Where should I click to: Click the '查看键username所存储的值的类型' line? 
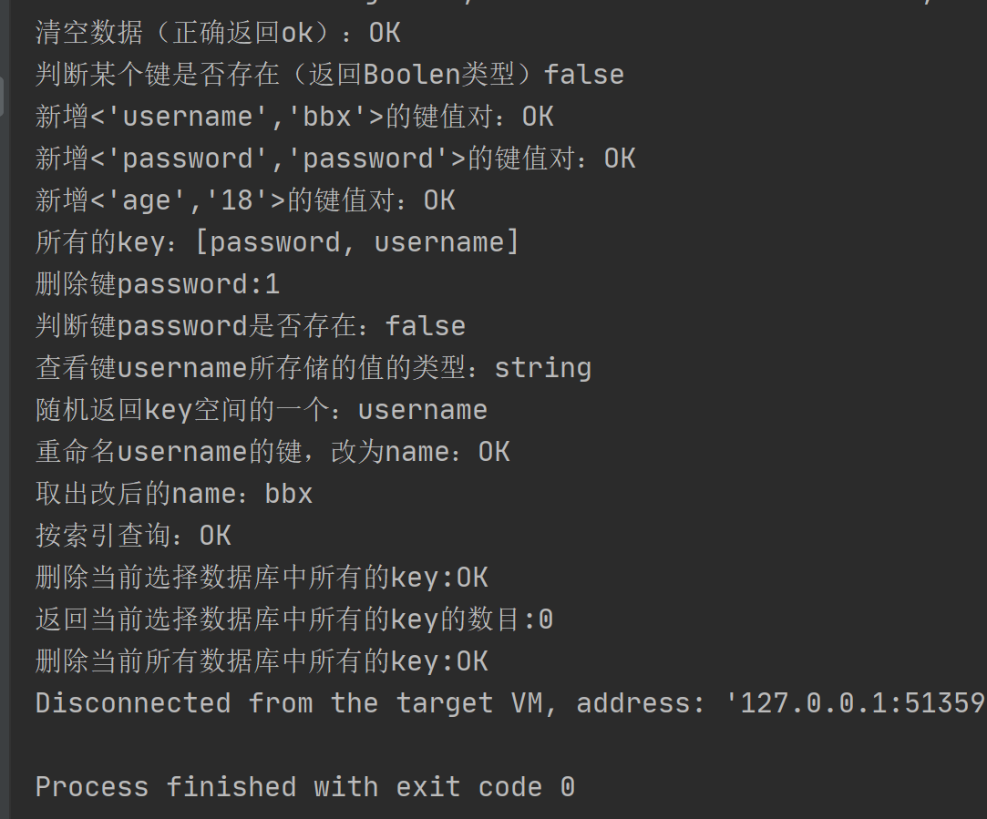tap(313, 368)
